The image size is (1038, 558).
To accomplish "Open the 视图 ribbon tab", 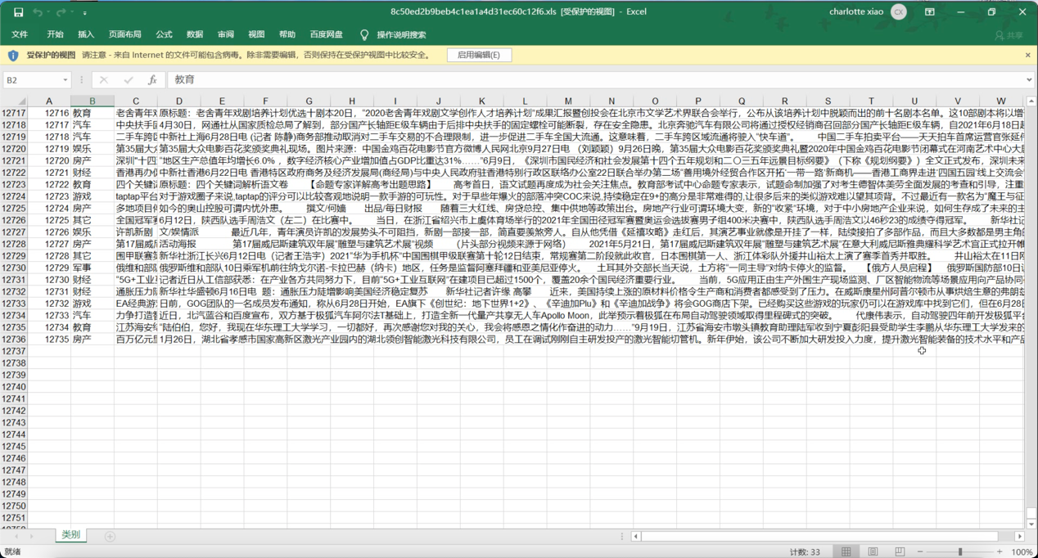I will 256,34.
